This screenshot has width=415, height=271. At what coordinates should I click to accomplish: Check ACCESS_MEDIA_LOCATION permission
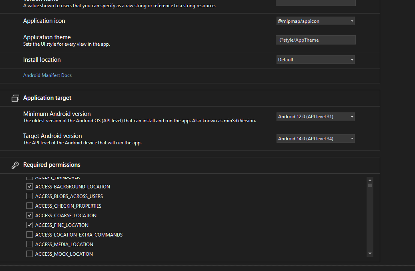[x=30, y=244]
